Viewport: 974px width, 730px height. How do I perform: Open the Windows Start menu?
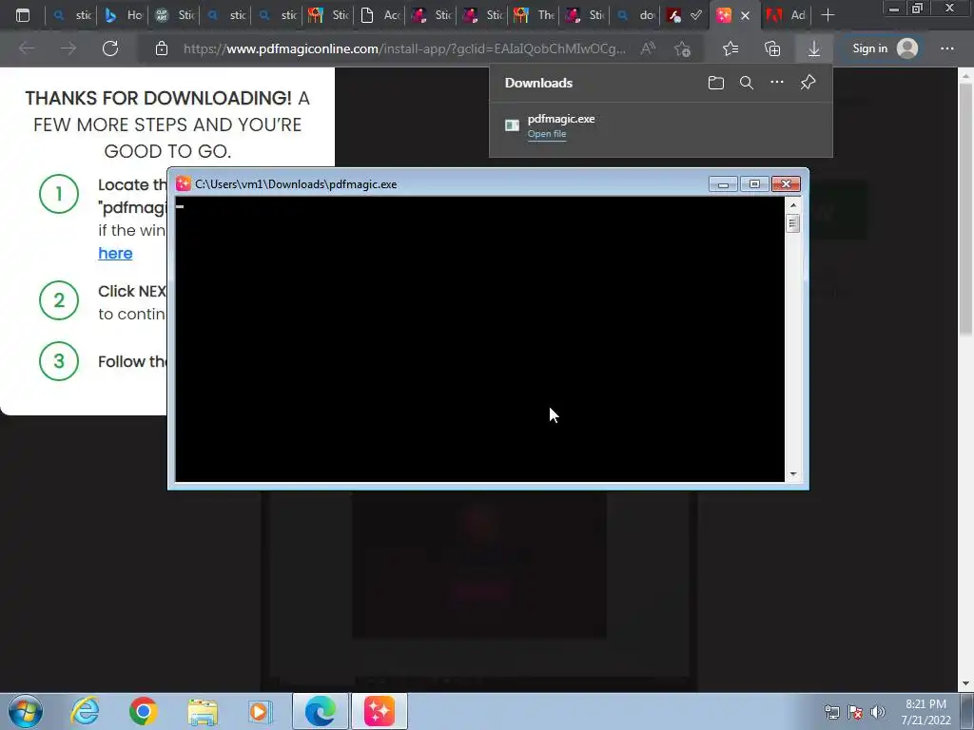pyautogui.click(x=26, y=711)
